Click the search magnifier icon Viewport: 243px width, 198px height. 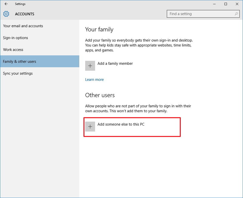(236, 14)
